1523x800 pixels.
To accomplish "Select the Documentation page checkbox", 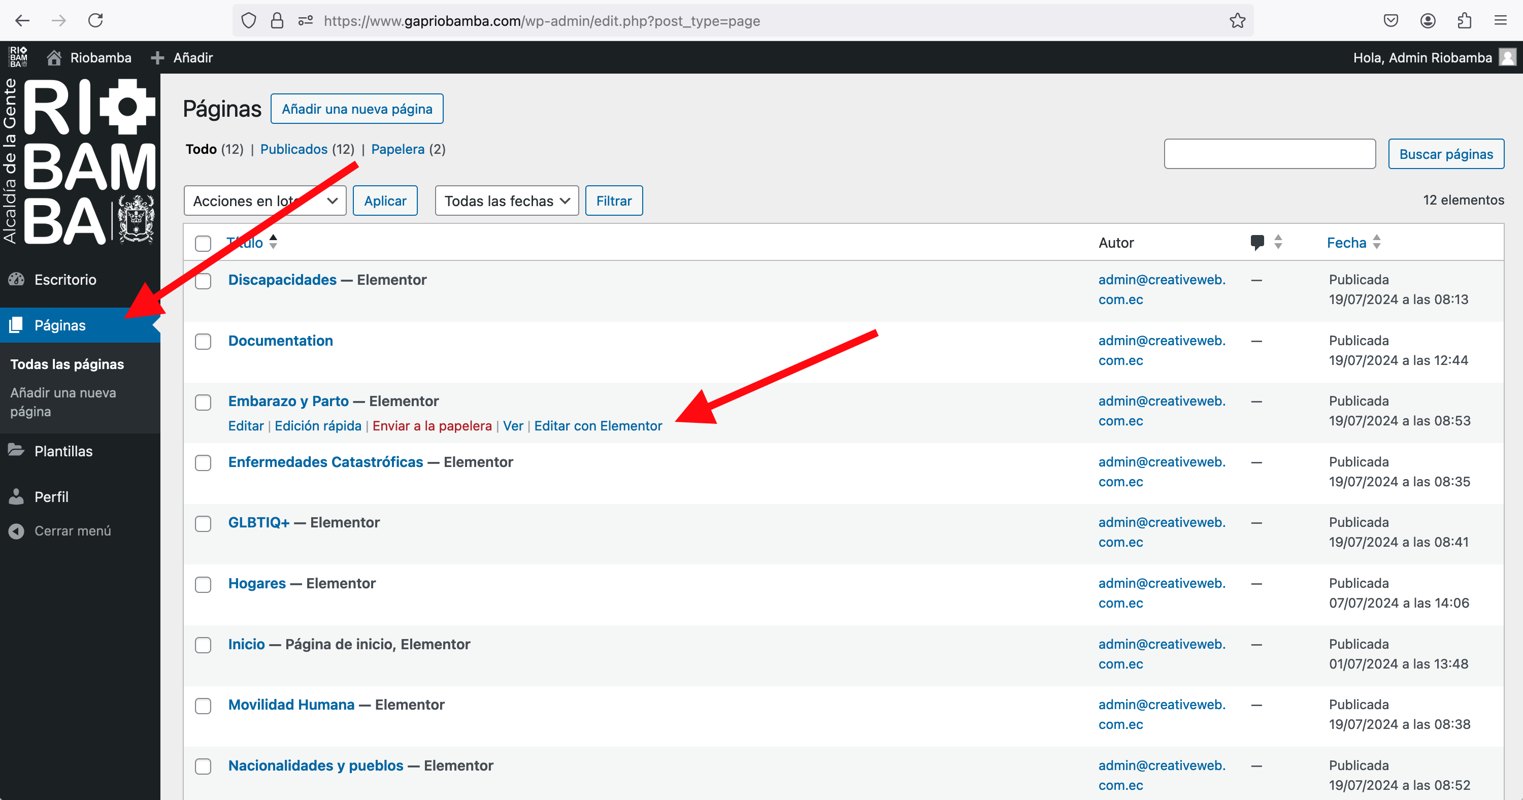I will coord(203,342).
